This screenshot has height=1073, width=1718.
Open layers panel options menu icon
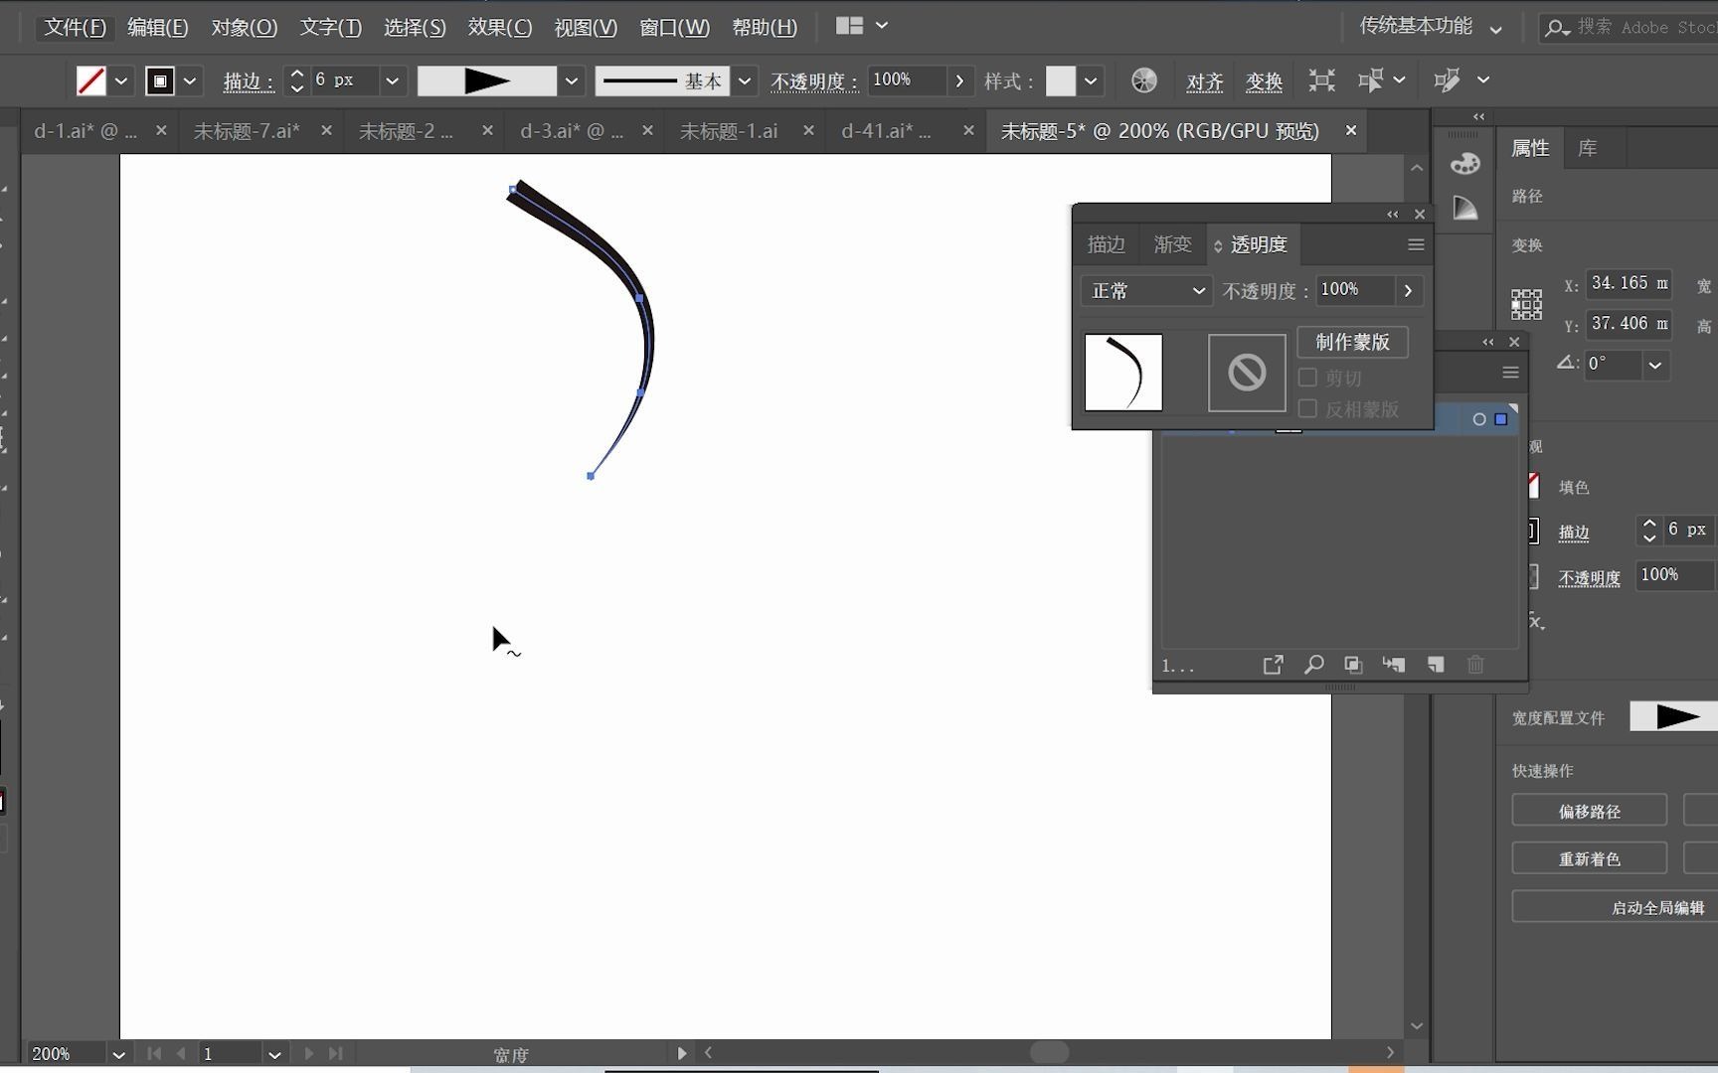click(x=1510, y=373)
